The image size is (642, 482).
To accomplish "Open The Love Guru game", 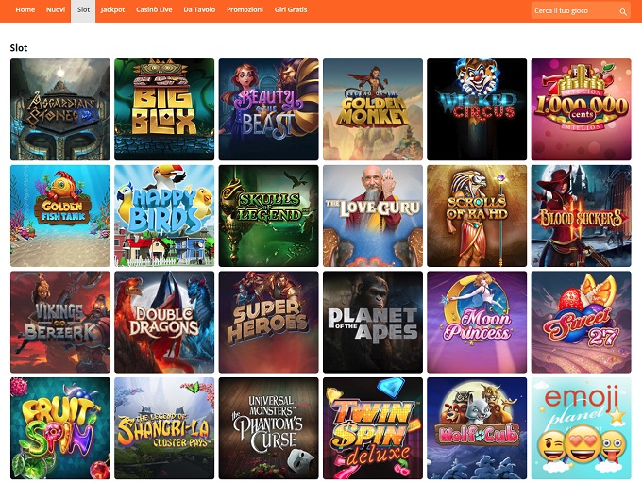I will click(373, 216).
